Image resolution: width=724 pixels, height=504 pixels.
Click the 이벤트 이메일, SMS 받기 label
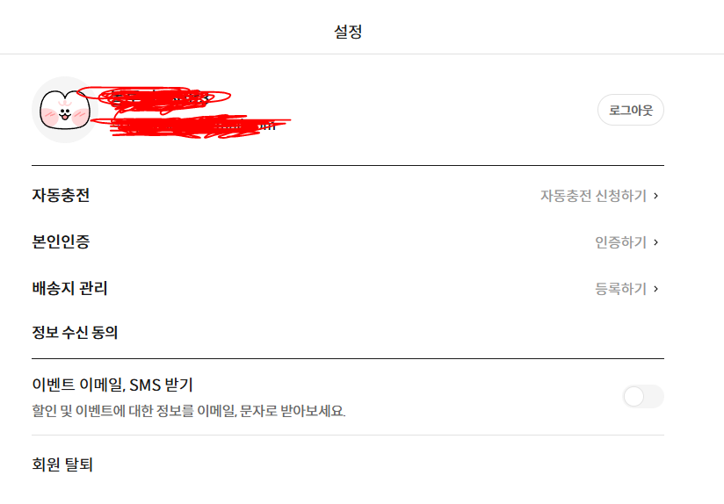tap(112, 385)
